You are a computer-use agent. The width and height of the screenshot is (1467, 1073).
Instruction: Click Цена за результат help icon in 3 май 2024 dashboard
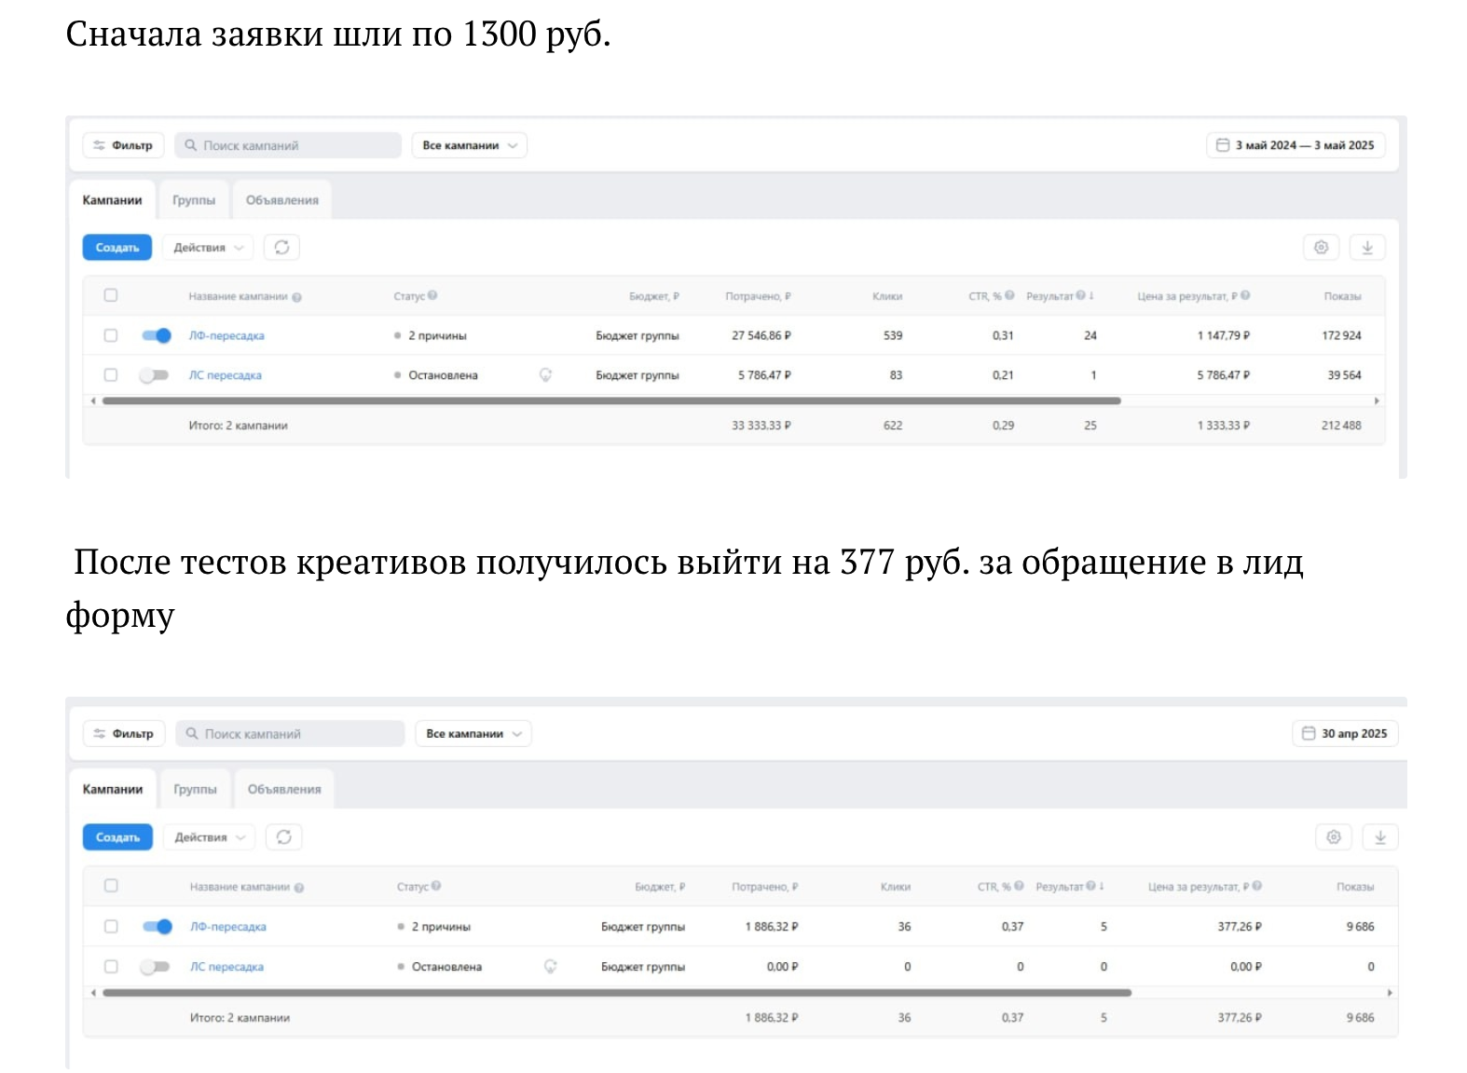pos(1245,296)
